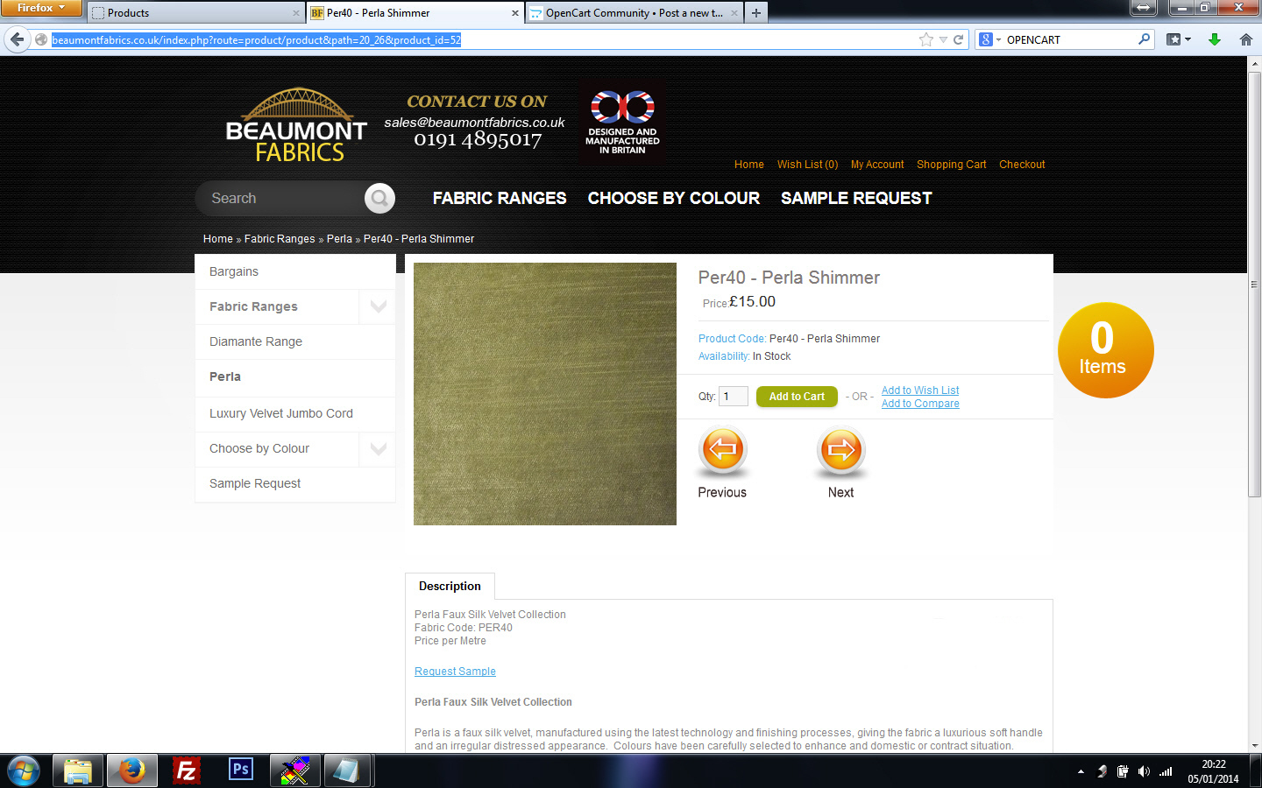The height and width of the screenshot is (788, 1262).
Task: Open the bookmarks menu toolbar icon
Action: [1178, 39]
